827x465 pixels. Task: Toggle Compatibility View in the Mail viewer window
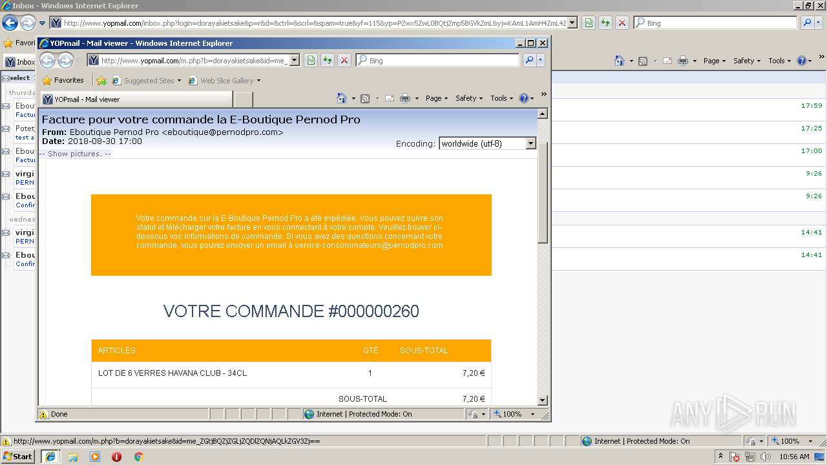(x=311, y=60)
